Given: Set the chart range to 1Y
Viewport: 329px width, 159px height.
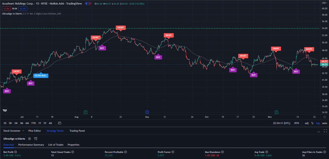Looking at the screenshot, I should tap(40, 123).
